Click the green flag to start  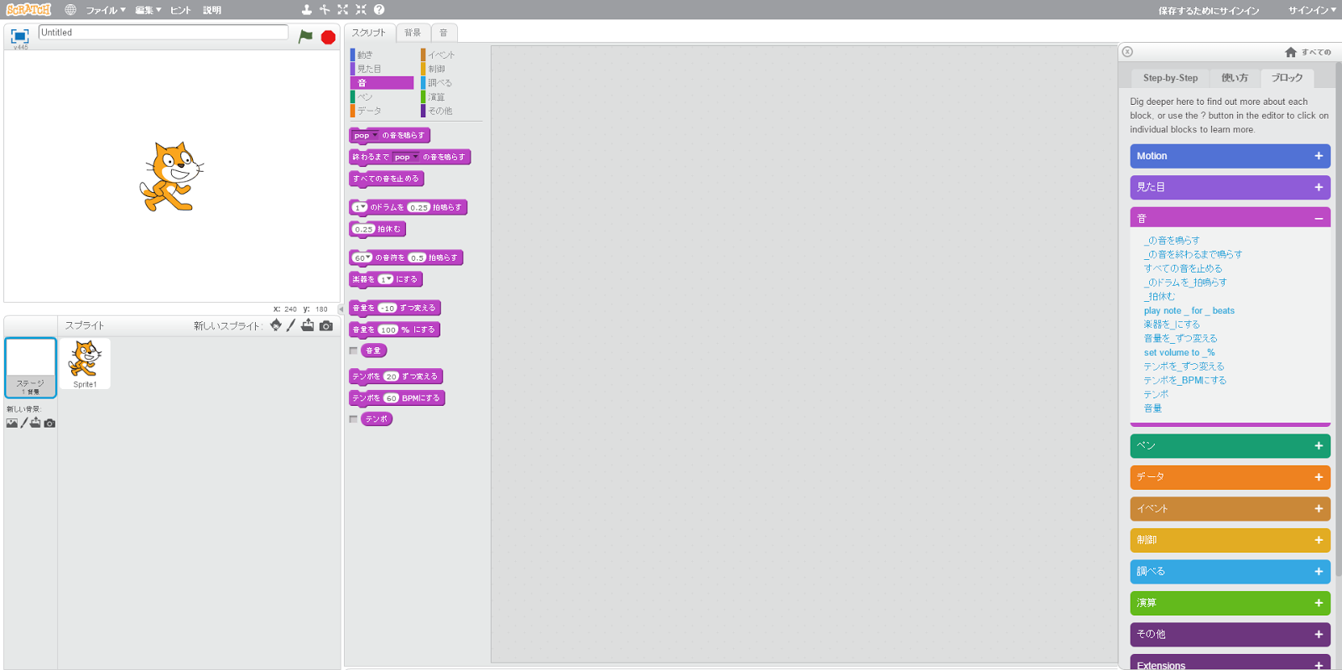[305, 37]
